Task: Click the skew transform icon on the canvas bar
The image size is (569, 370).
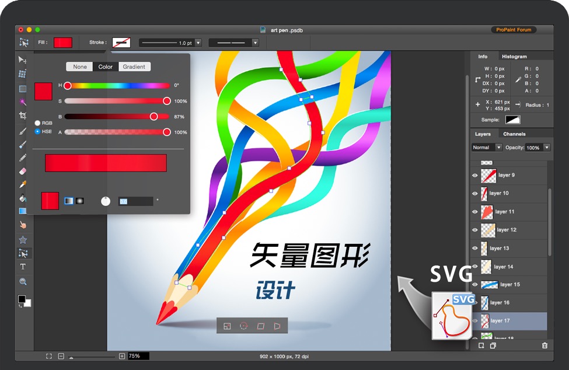Action: click(x=260, y=326)
